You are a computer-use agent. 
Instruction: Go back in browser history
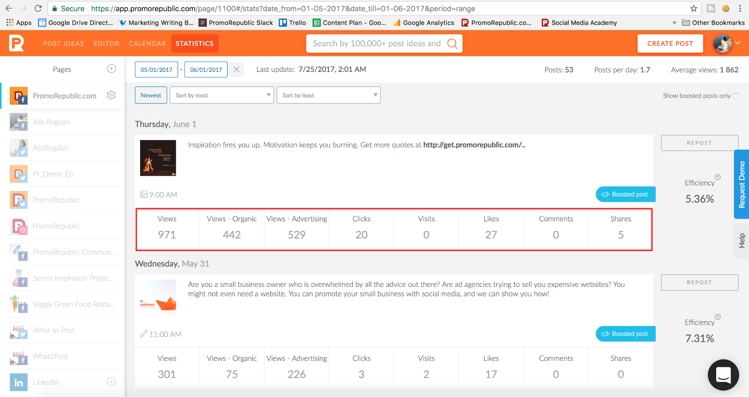9,8
